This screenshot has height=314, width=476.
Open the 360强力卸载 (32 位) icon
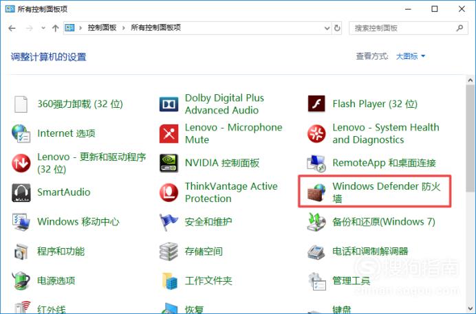click(21, 104)
